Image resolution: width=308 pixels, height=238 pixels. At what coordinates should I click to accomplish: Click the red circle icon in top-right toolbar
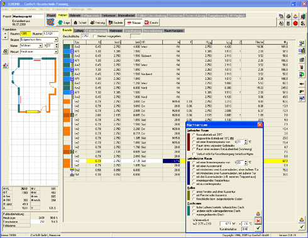(295, 23)
